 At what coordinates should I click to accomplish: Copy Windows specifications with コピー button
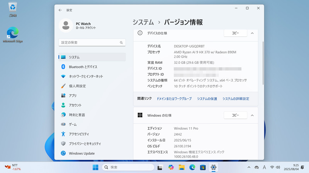tap(235, 115)
